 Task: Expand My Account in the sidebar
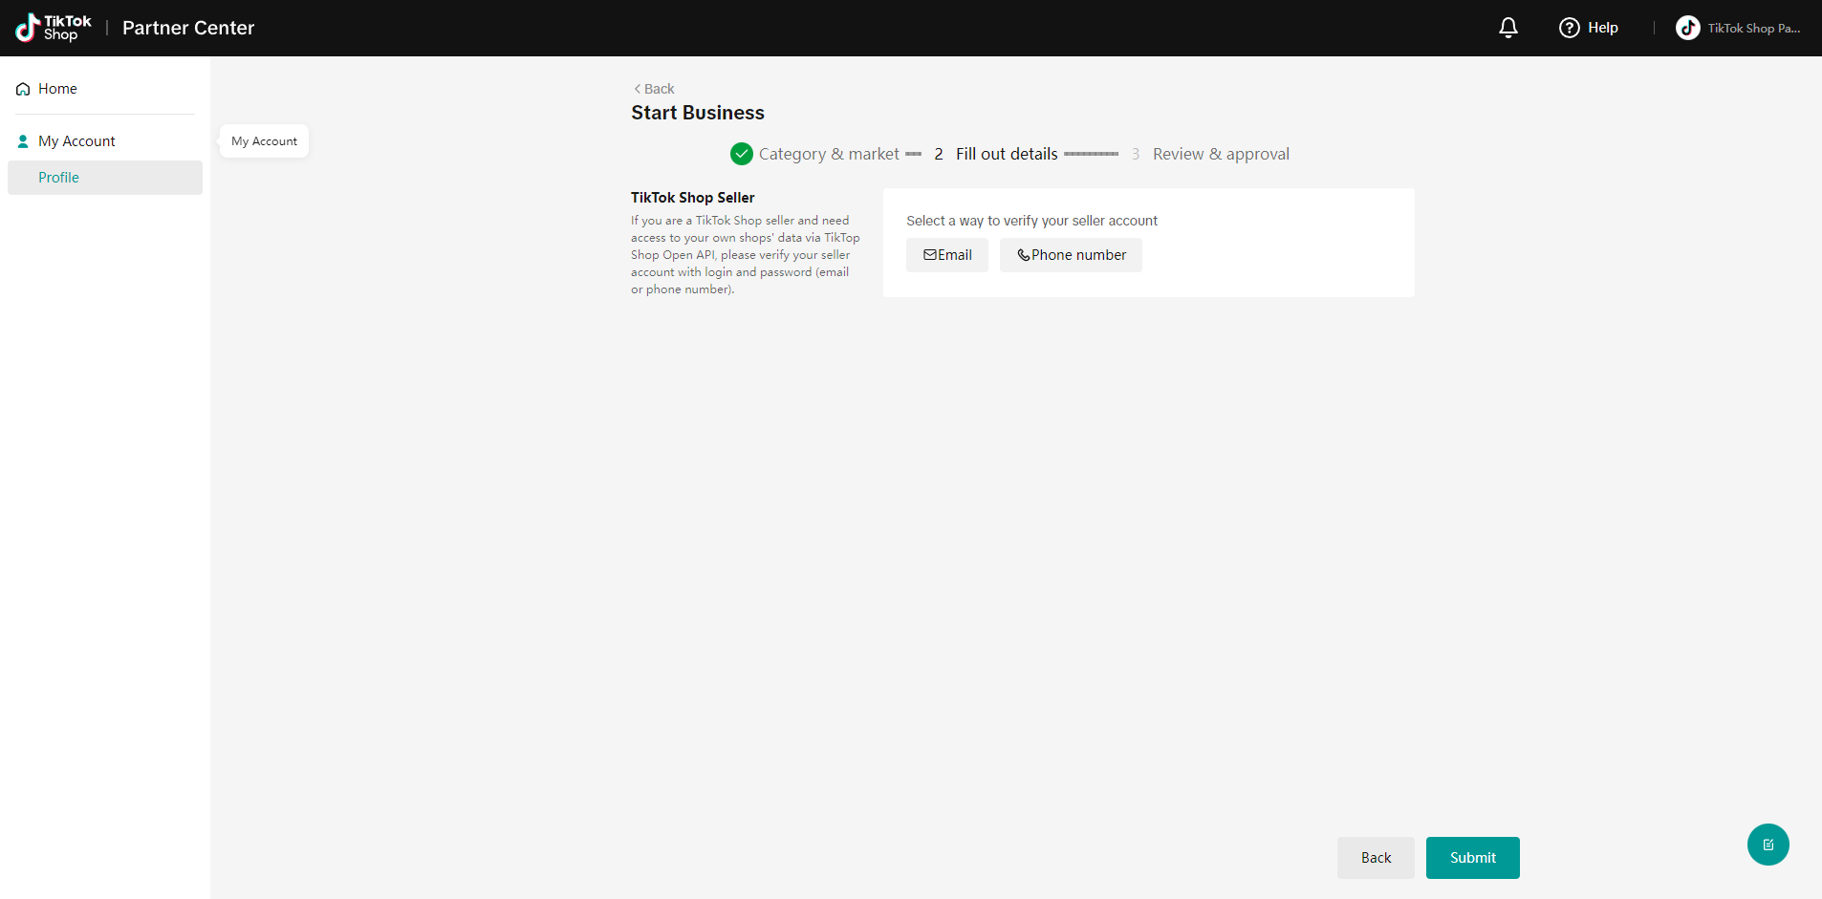coord(76,141)
